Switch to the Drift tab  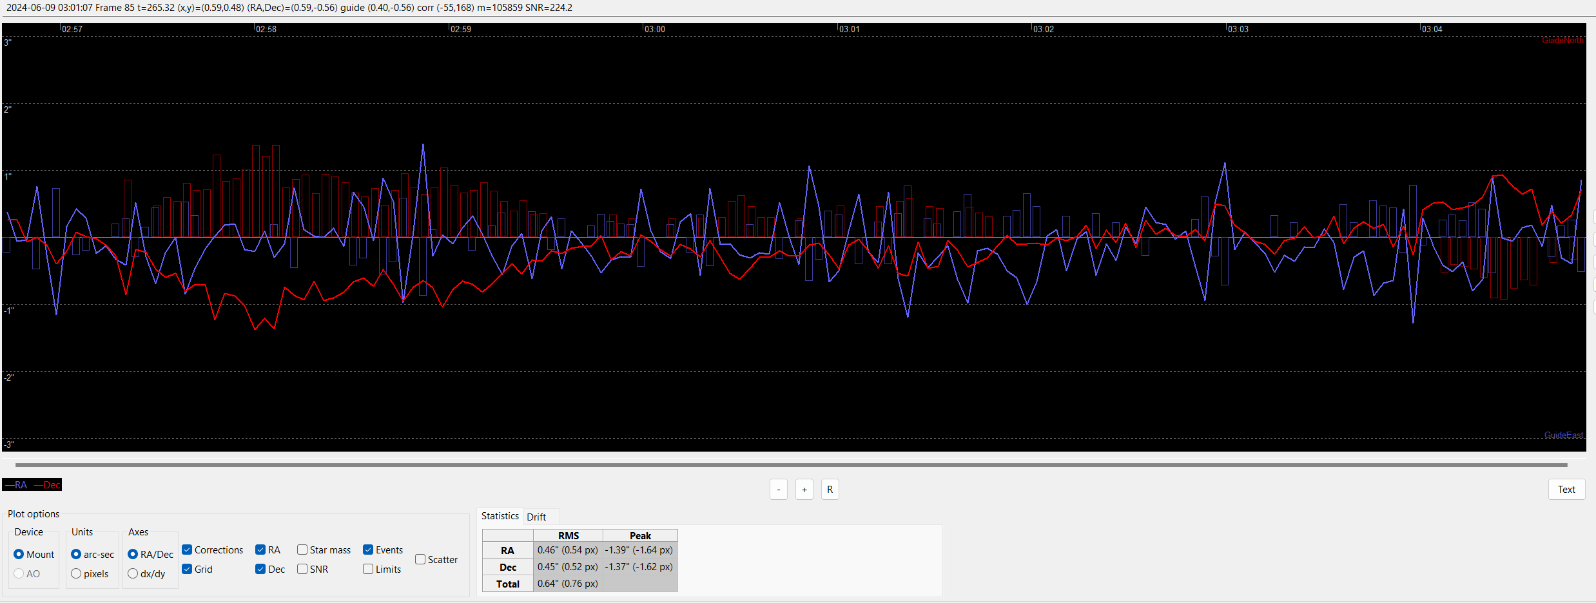[536, 517]
